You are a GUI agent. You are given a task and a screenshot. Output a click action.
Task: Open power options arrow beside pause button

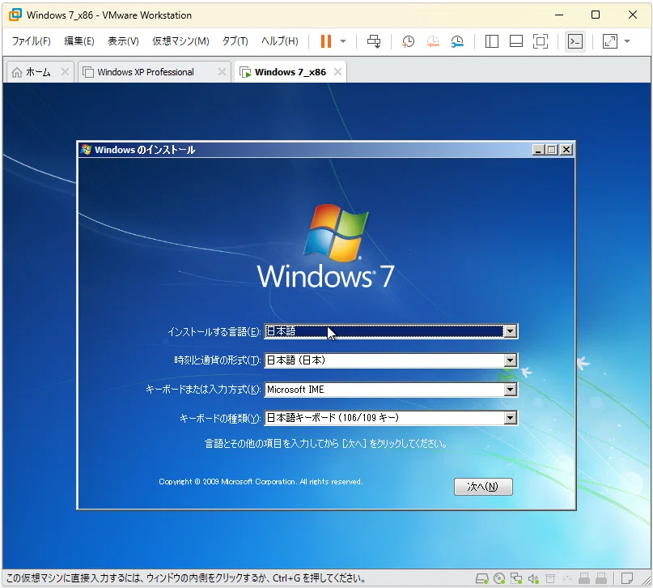pyautogui.click(x=343, y=41)
